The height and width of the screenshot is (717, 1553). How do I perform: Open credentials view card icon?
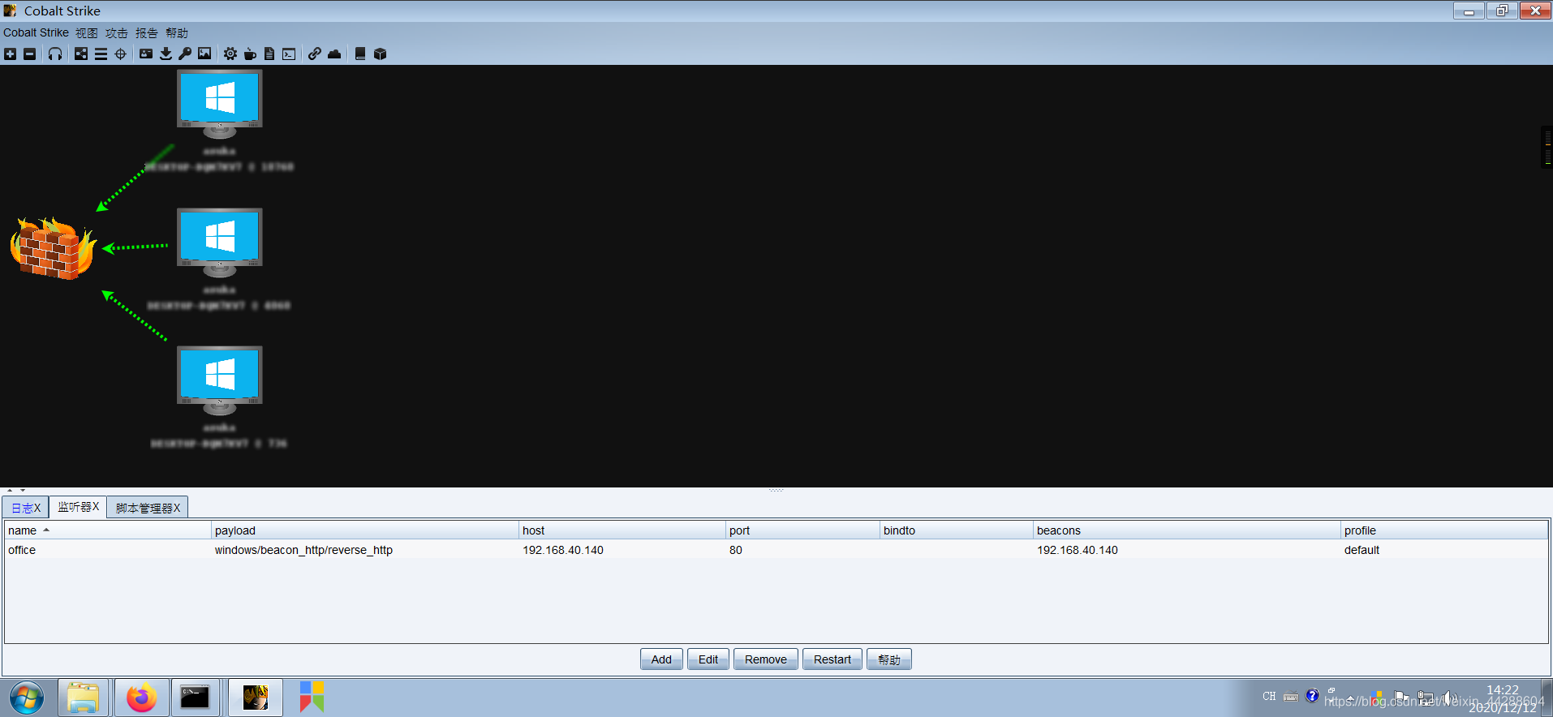point(146,54)
